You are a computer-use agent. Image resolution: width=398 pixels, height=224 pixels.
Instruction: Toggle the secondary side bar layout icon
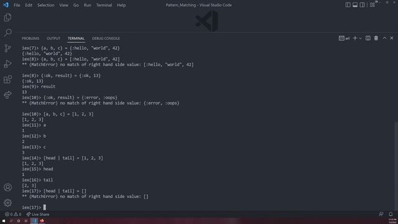tap(362, 5)
